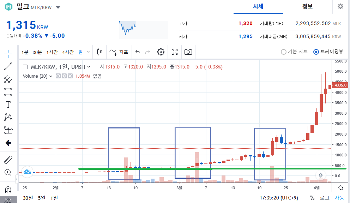Click the MLK coin logo
This screenshot has width=350, height=203.
[8, 7]
